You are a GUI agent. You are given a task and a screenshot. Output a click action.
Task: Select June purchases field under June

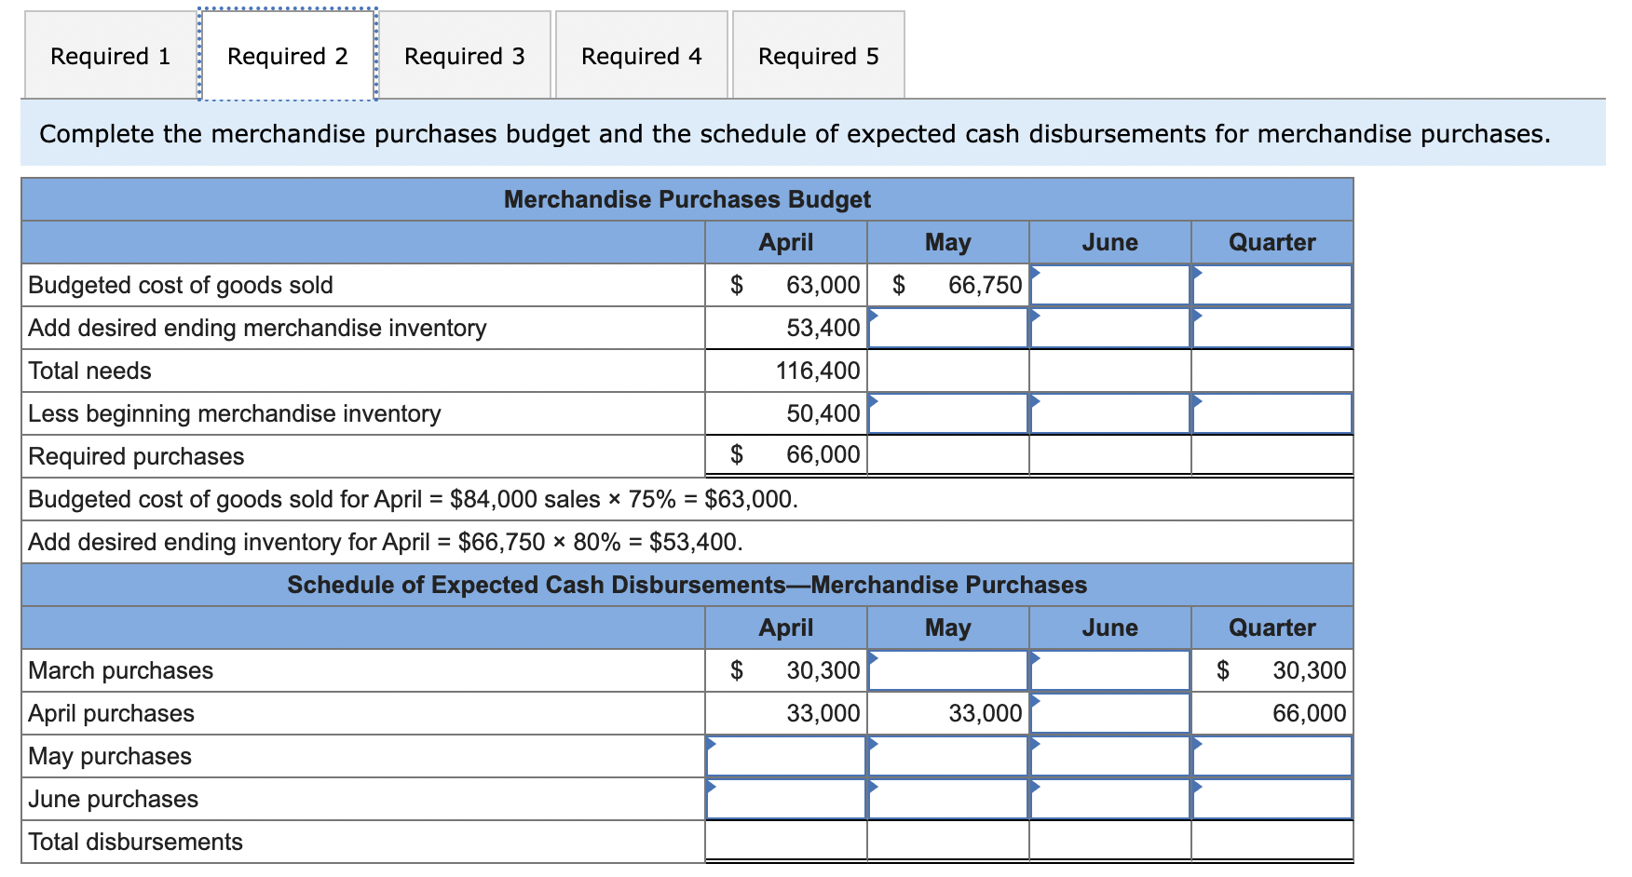[1110, 799]
